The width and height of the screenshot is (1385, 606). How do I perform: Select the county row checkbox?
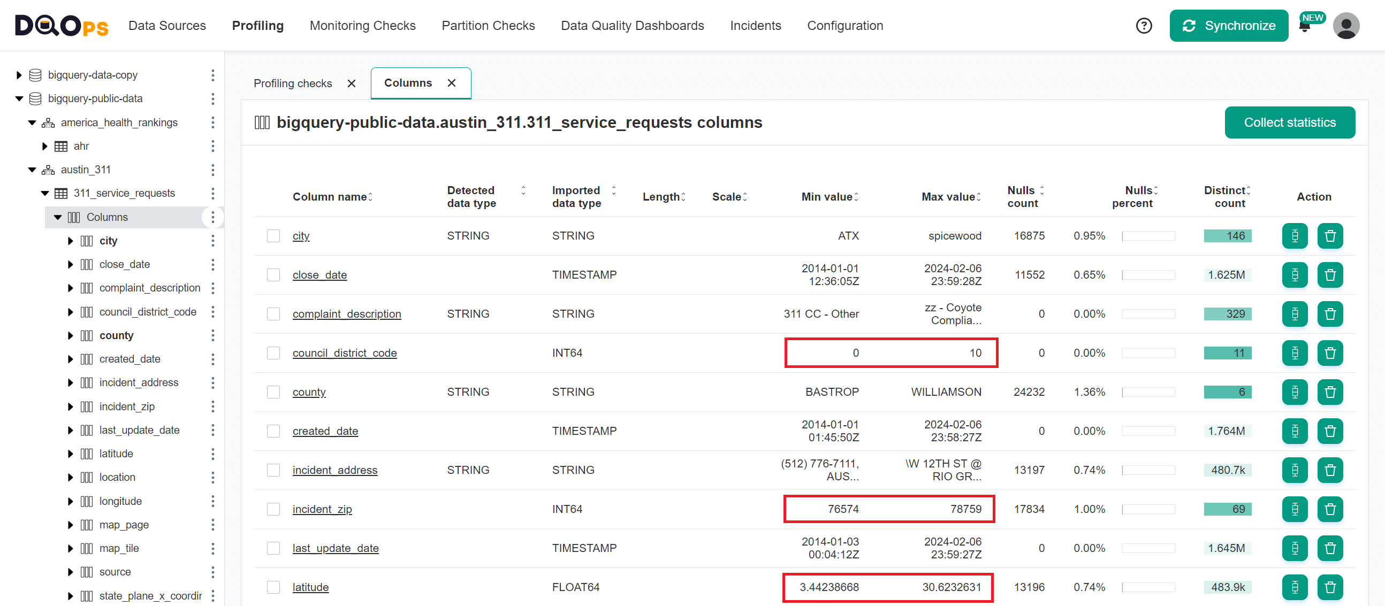point(273,392)
